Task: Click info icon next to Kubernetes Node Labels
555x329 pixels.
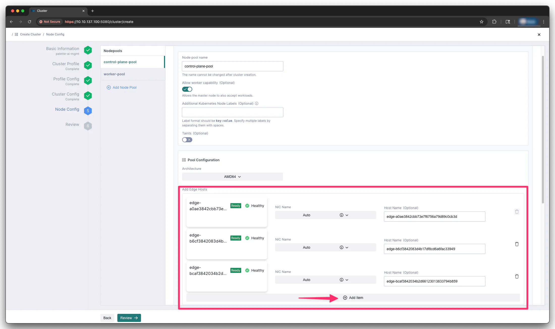Action: click(257, 104)
